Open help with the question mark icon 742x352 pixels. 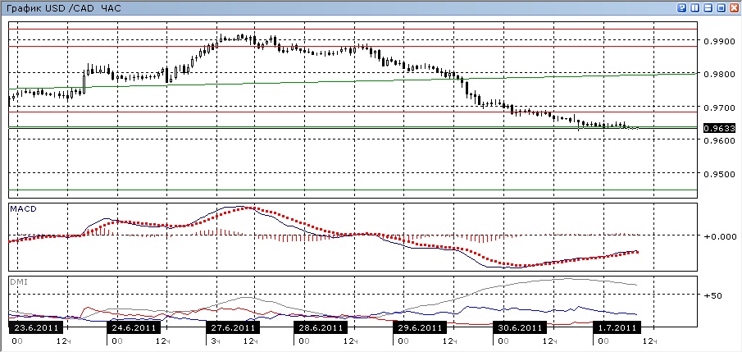pos(682,8)
